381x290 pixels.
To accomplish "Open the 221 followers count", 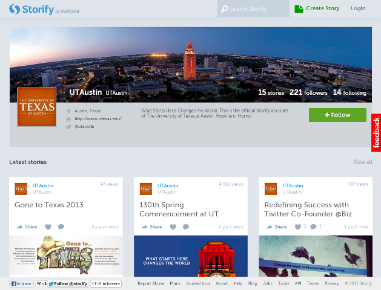I will pyautogui.click(x=308, y=92).
